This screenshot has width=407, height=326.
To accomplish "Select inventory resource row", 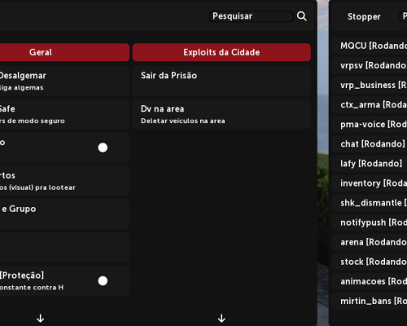I will [370, 183].
